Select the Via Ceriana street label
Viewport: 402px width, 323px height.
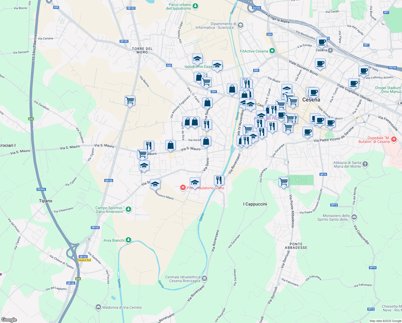point(46,38)
